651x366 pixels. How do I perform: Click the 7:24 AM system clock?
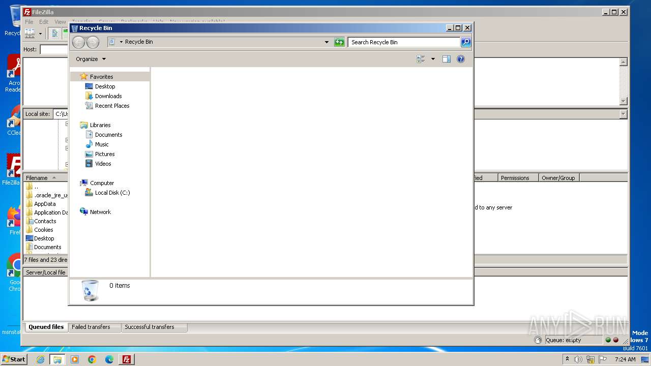pyautogui.click(x=625, y=359)
